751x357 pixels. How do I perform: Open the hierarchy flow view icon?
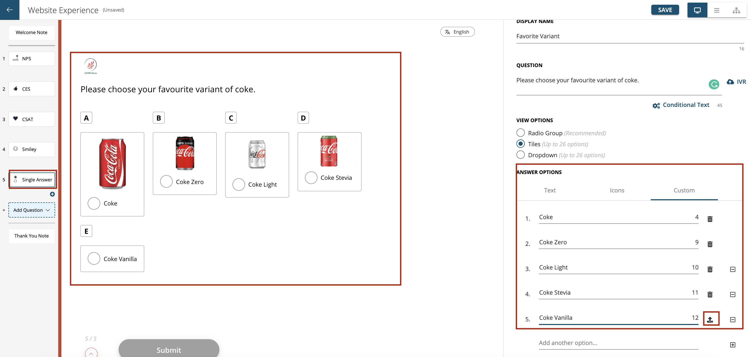736,10
